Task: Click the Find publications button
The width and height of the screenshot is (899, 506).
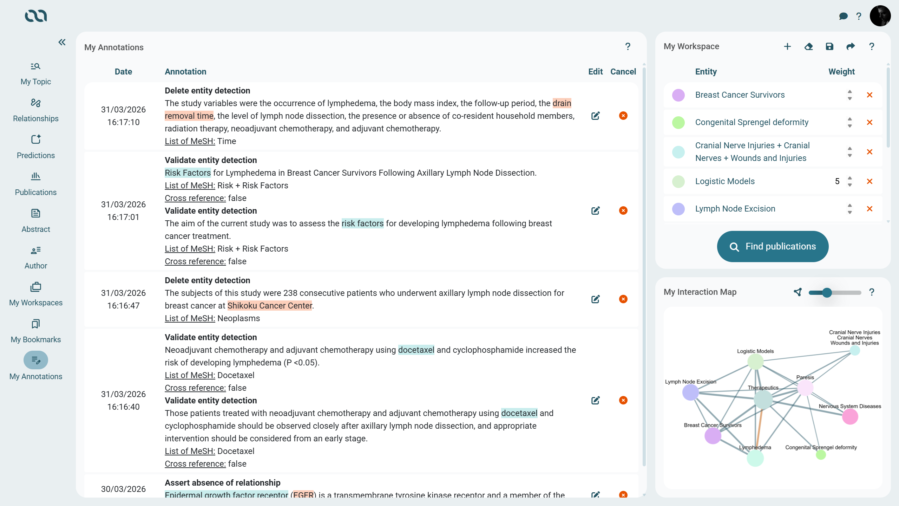Action: pos(773,246)
